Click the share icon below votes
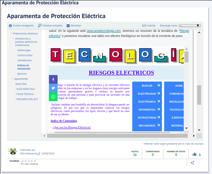The width and height of the screenshot is (212, 174). click(x=192, y=163)
